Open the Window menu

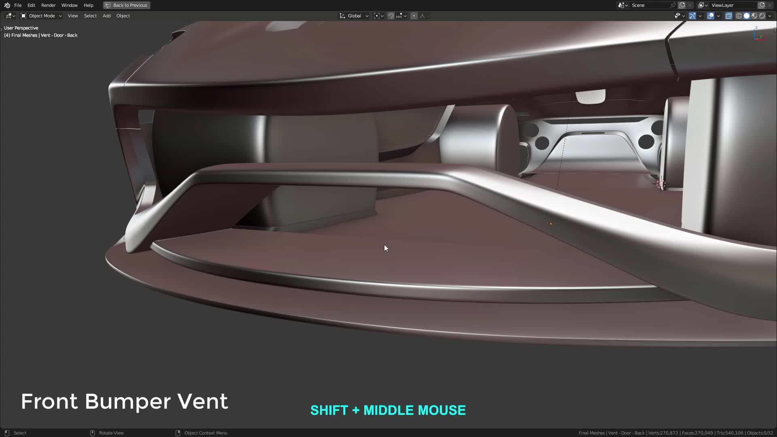[x=69, y=5]
